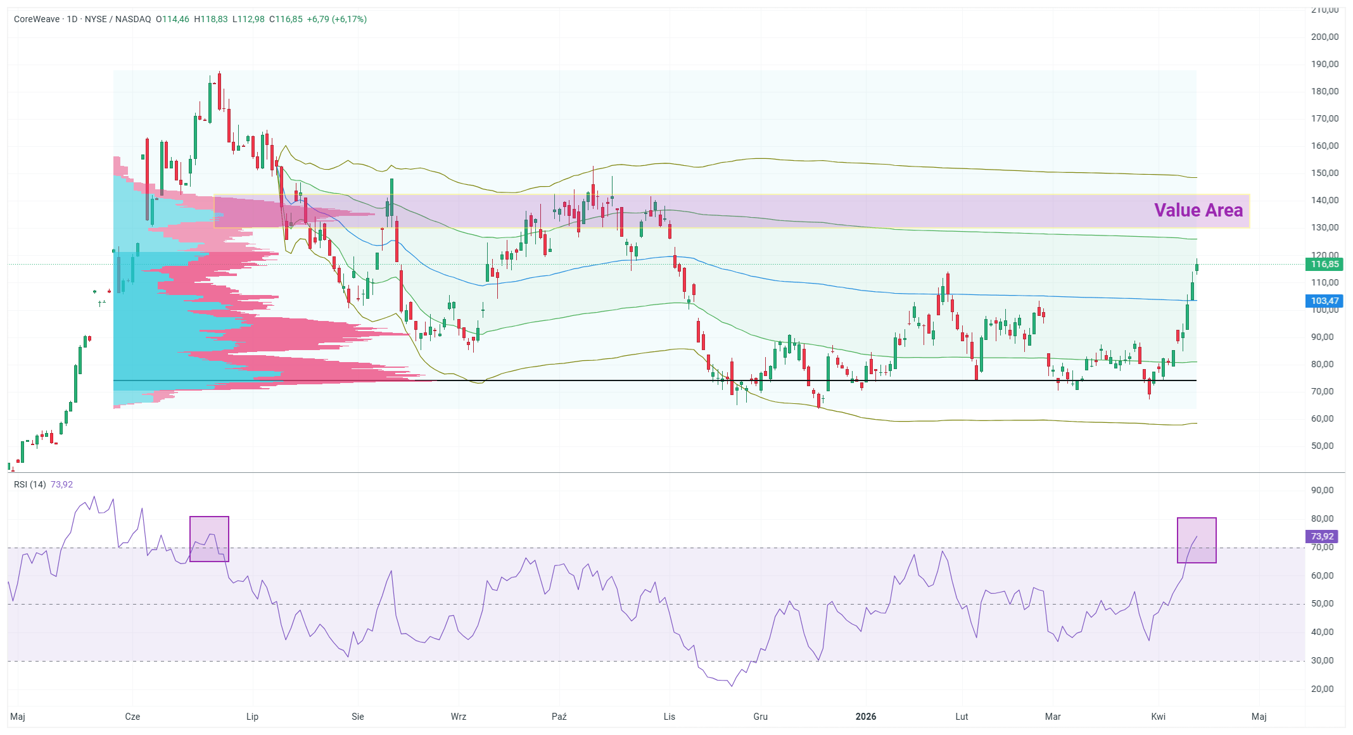The height and width of the screenshot is (735, 1353).
Task: Click the C116,85 close value in legend
Action: coord(286,19)
